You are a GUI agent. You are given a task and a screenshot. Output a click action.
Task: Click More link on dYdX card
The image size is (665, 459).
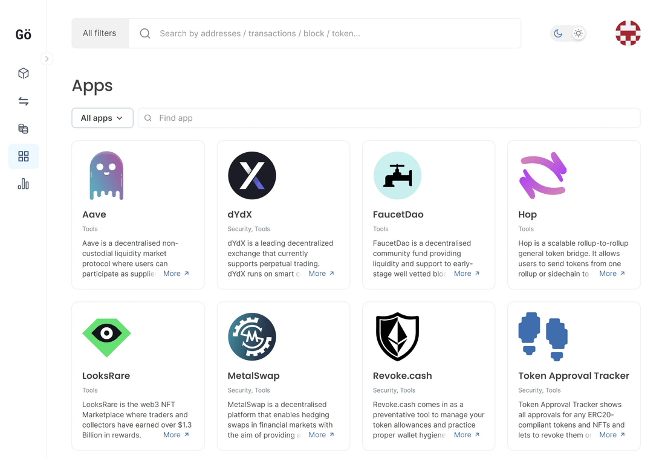[321, 274]
